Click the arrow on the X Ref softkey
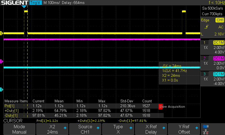 (x=164, y=128)
